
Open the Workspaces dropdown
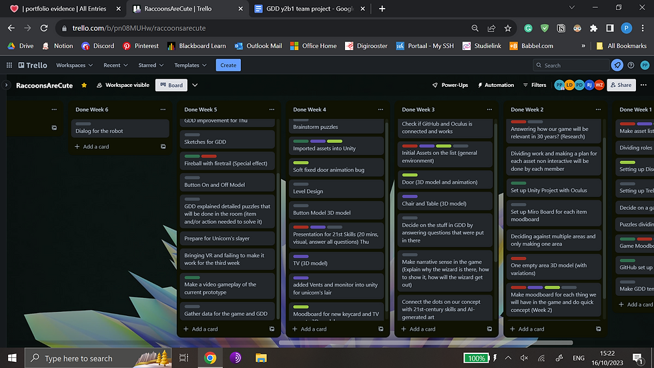click(74, 65)
